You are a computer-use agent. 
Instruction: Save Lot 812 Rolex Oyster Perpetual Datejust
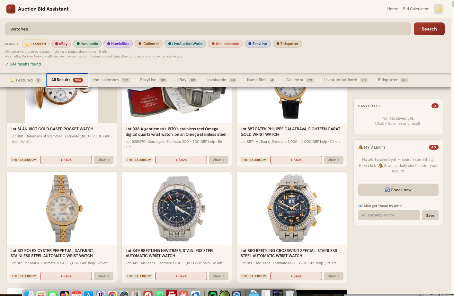(66, 276)
